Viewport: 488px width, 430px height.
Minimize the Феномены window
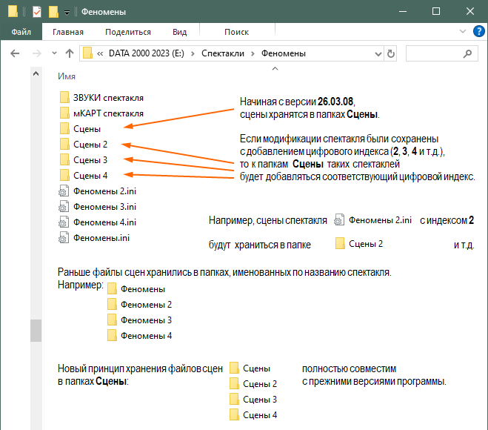(403, 12)
